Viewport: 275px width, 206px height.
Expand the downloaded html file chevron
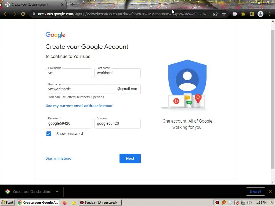pos(57,192)
